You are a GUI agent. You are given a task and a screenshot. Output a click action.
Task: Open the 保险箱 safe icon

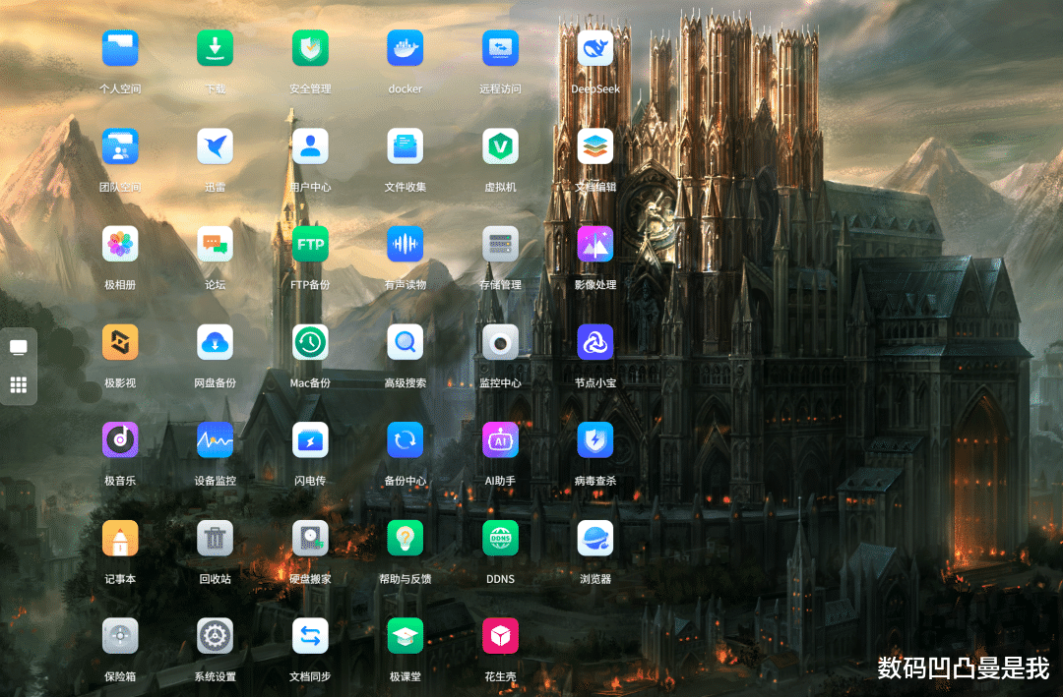click(120, 635)
